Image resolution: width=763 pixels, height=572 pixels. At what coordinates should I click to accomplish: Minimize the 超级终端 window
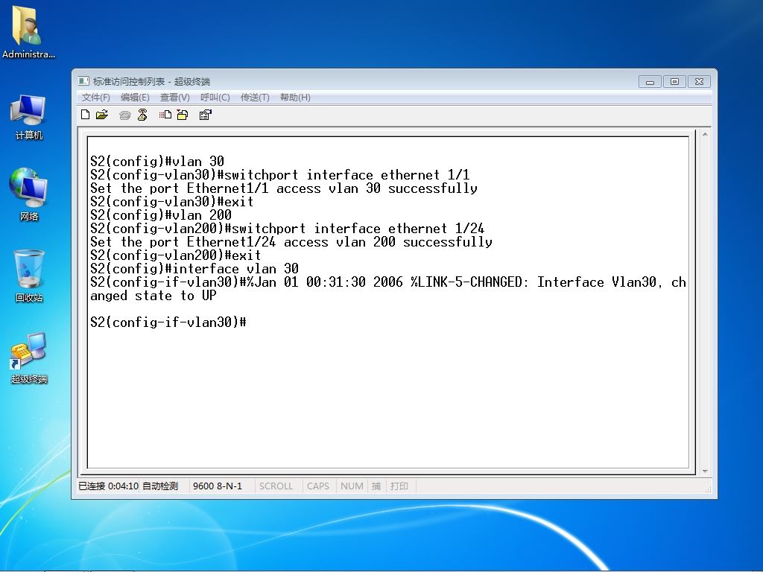(x=650, y=82)
